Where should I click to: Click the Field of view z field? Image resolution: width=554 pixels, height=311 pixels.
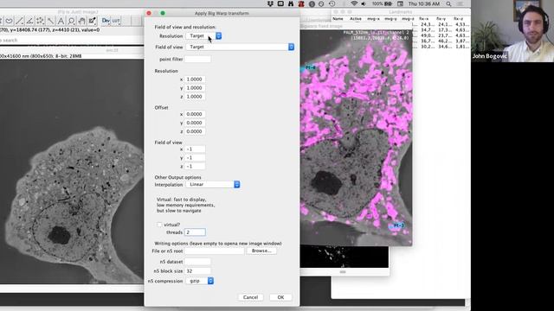[195, 167]
